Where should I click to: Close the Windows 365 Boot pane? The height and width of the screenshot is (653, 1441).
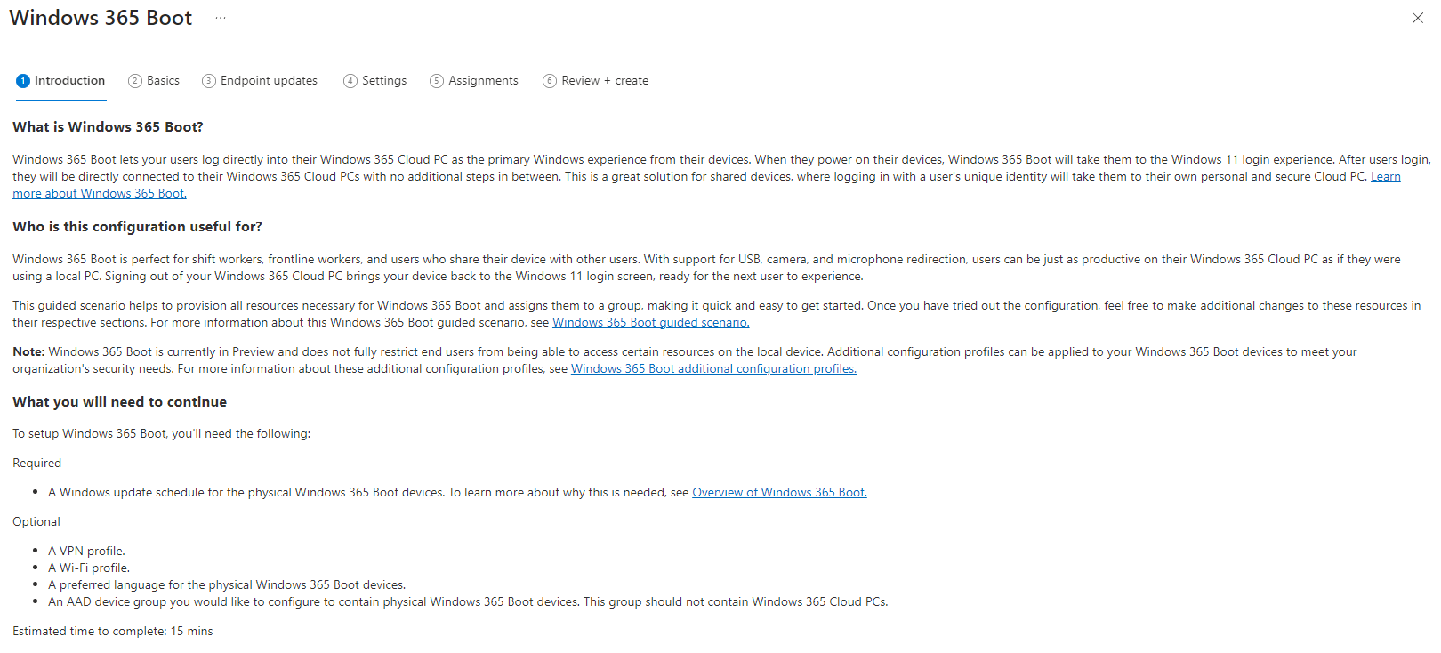click(1418, 18)
